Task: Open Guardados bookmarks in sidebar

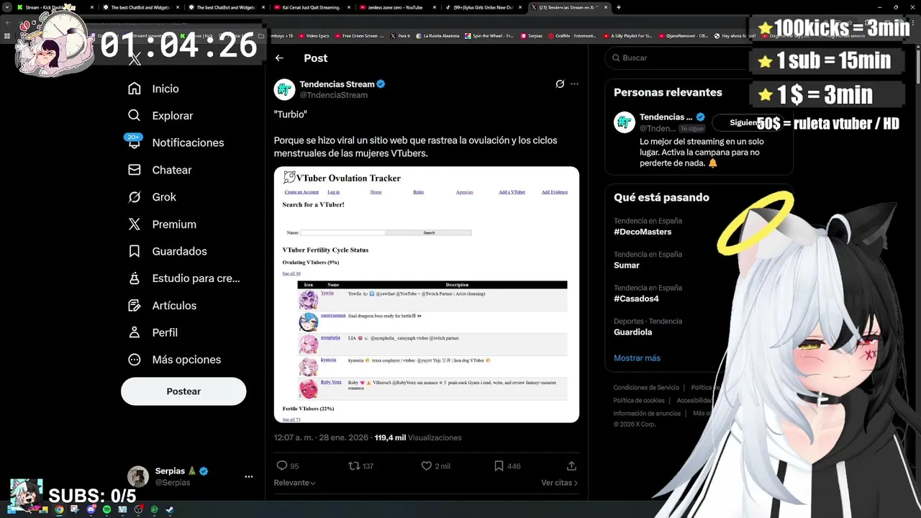Action: tap(166, 251)
